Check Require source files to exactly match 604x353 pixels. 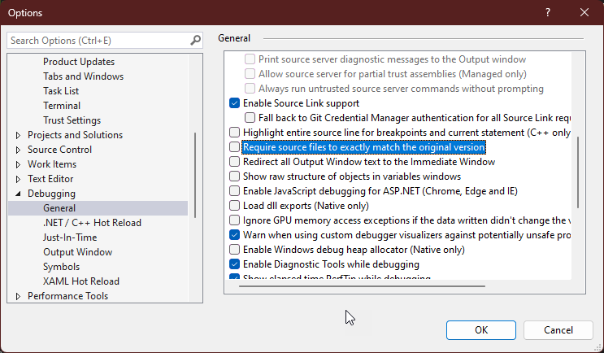234,147
